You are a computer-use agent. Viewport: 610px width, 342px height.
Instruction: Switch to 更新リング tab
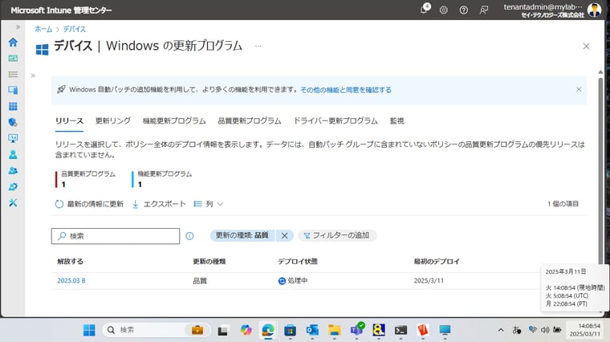113,121
